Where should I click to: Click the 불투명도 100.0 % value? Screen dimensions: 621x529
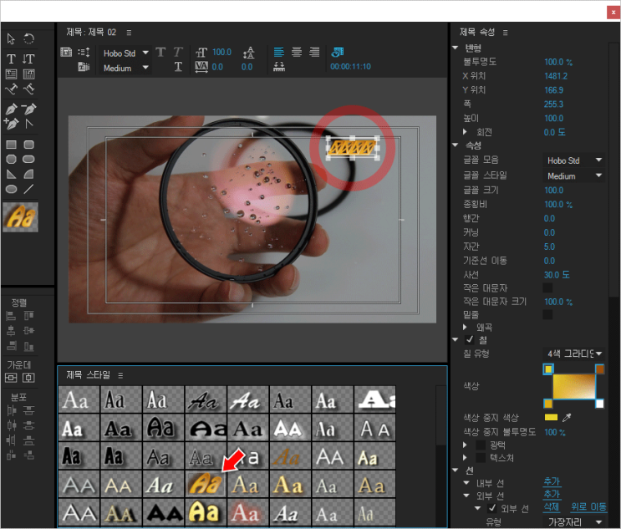tap(558, 62)
